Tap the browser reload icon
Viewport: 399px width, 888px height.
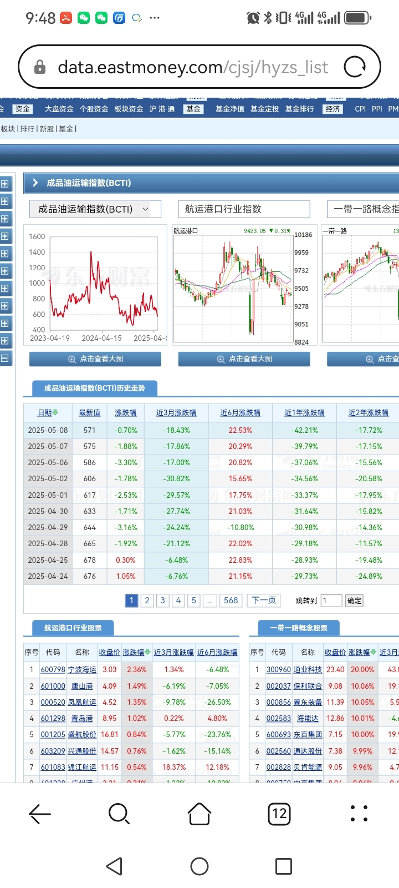click(355, 67)
